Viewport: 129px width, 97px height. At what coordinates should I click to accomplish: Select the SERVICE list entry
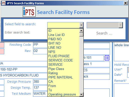pyautogui.click(x=64, y=64)
